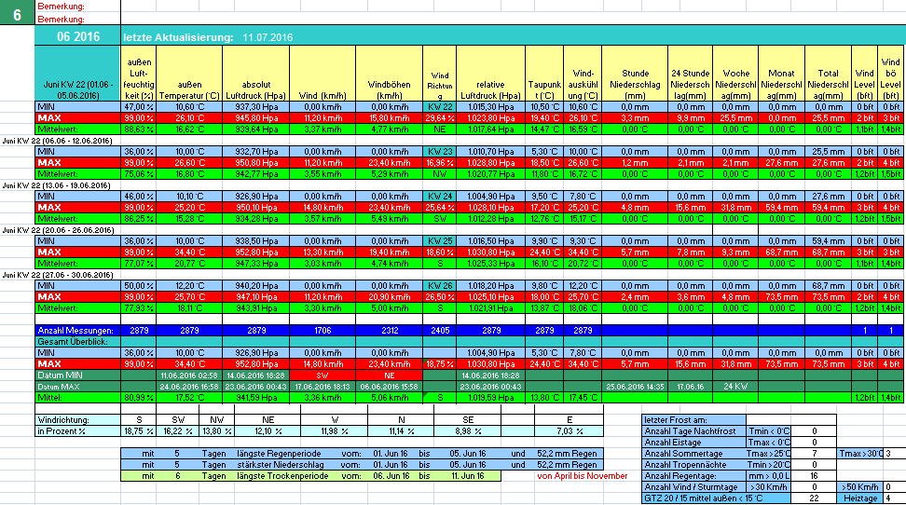
Task: Click the 'Total Niederschlag(mm)' column header
Action: pos(828,74)
